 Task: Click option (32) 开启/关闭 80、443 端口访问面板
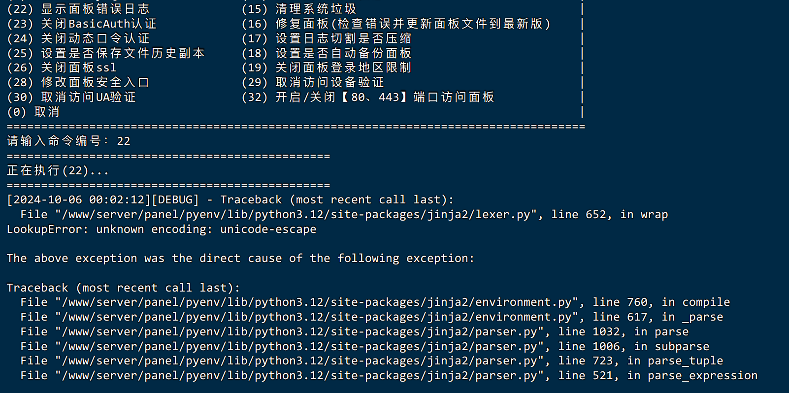[368, 97]
